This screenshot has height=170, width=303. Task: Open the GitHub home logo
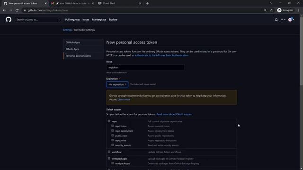coord(9,19)
